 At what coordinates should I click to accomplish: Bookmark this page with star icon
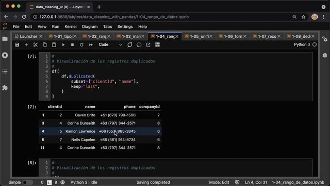pyautogui.click(x=303, y=17)
